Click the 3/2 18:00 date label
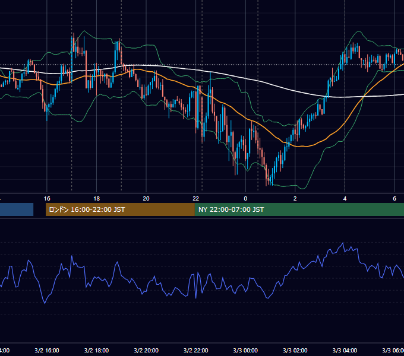The image size is (404, 356). coord(96,350)
